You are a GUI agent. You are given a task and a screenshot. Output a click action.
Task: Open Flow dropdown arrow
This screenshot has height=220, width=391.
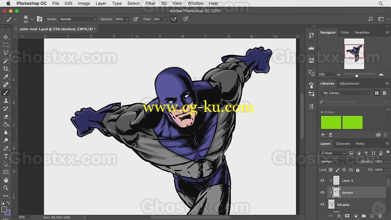[x=165, y=19]
